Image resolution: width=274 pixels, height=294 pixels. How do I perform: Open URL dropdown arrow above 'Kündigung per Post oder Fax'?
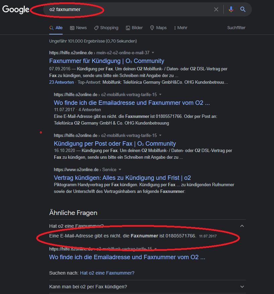click(160, 135)
